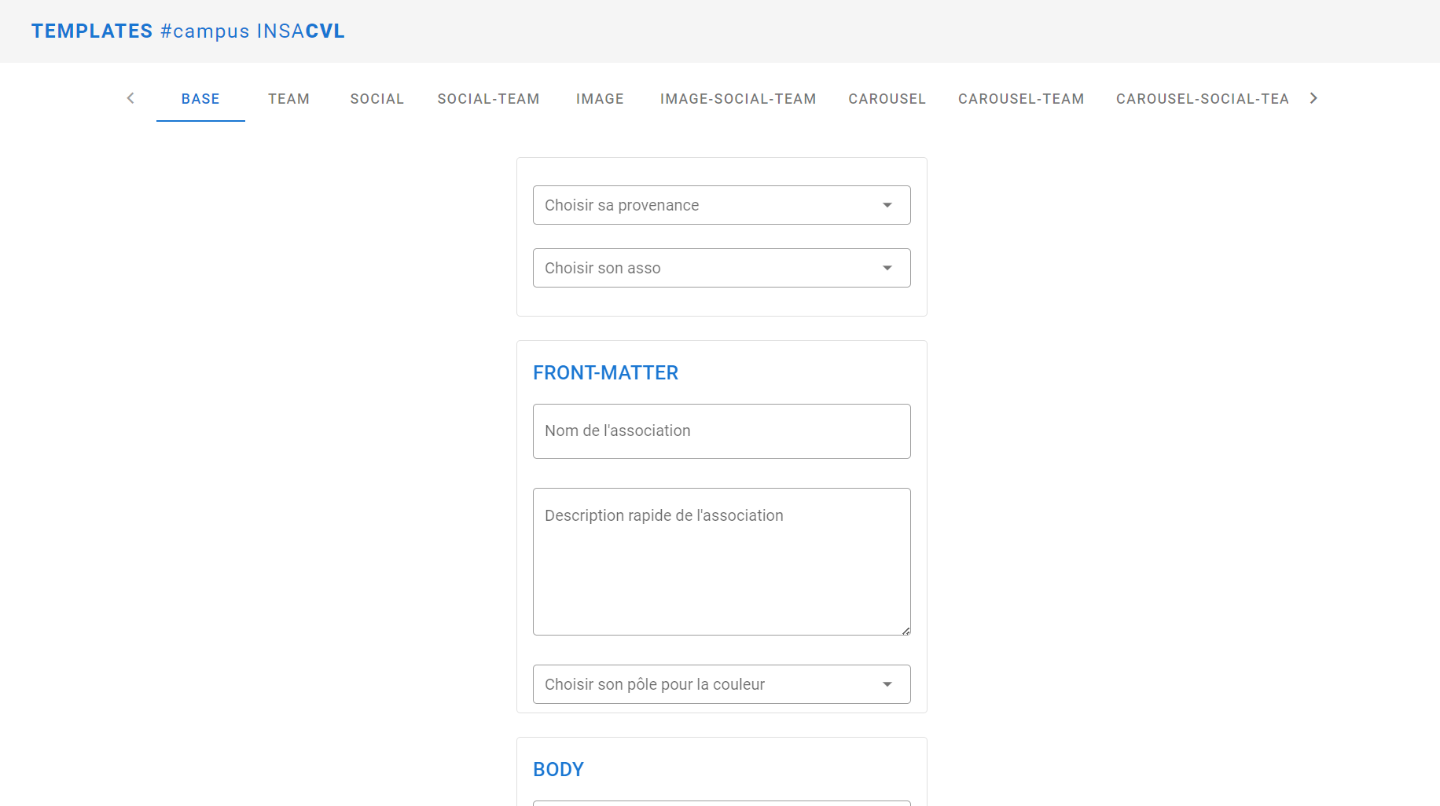Select the SOCIAL-TEAM tab

coord(488,98)
